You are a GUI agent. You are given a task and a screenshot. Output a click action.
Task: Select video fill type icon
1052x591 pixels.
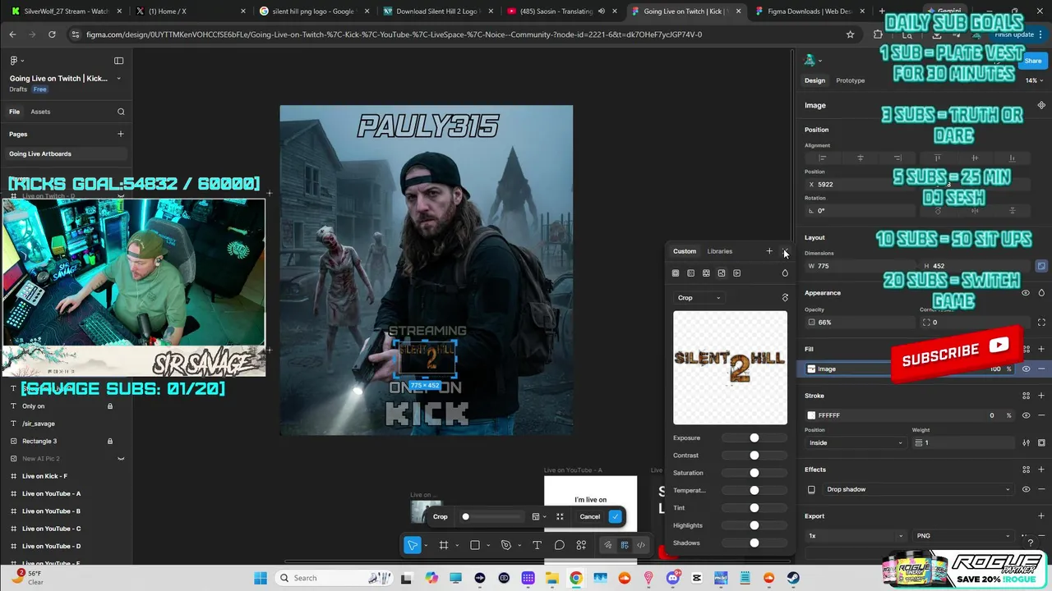[736, 273]
